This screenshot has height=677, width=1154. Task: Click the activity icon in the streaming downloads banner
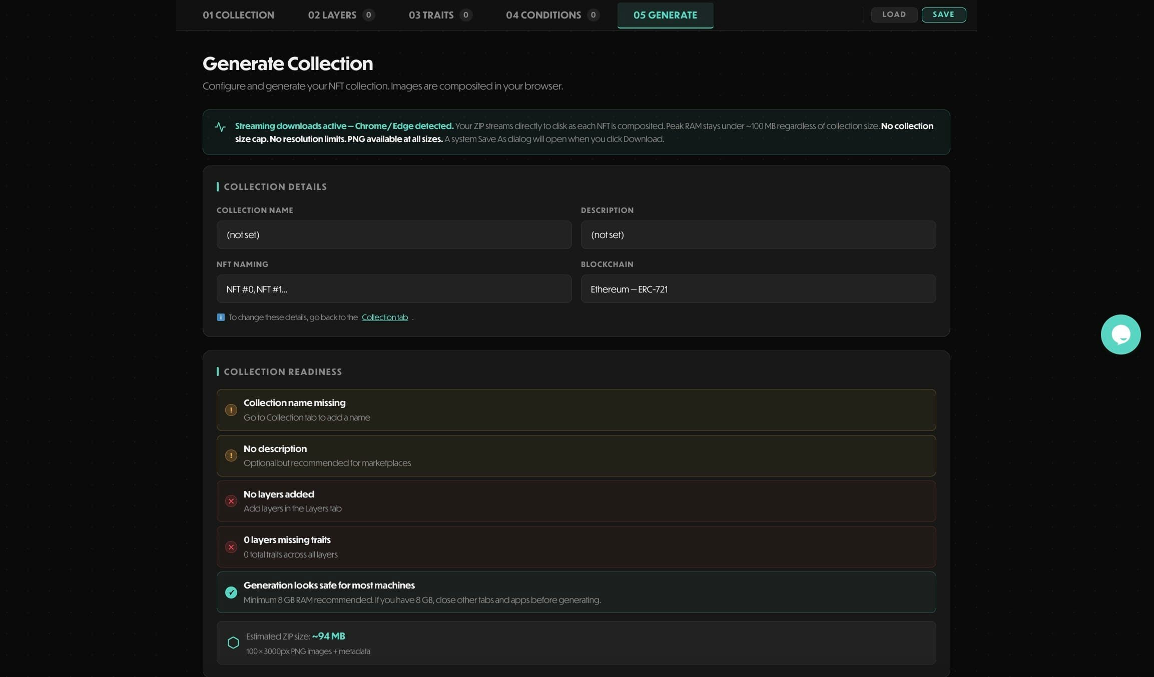(x=220, y=127)
